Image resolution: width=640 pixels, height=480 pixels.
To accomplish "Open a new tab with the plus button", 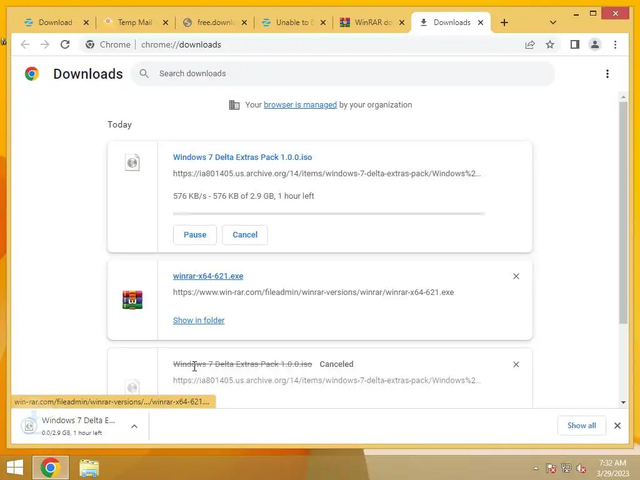I will click(x=504, y=22).
